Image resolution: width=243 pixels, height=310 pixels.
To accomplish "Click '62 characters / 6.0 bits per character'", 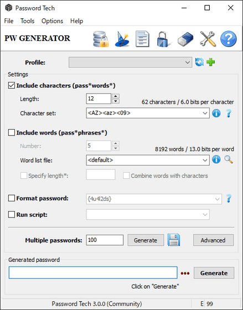I will point(188,102).
